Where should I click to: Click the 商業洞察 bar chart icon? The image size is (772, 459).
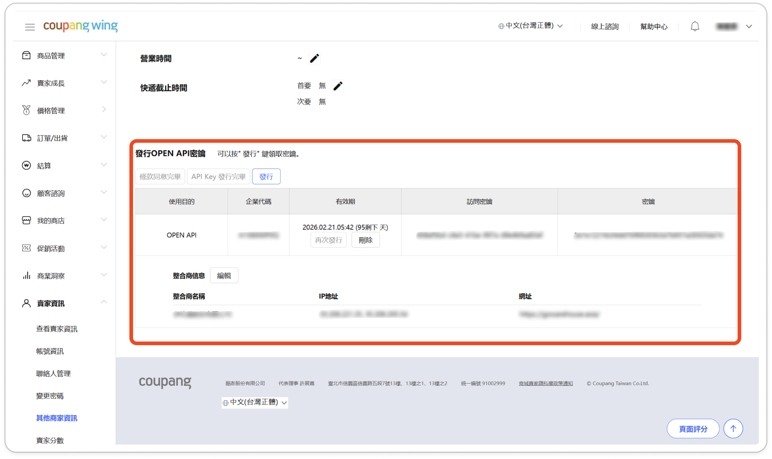[27, 276]
